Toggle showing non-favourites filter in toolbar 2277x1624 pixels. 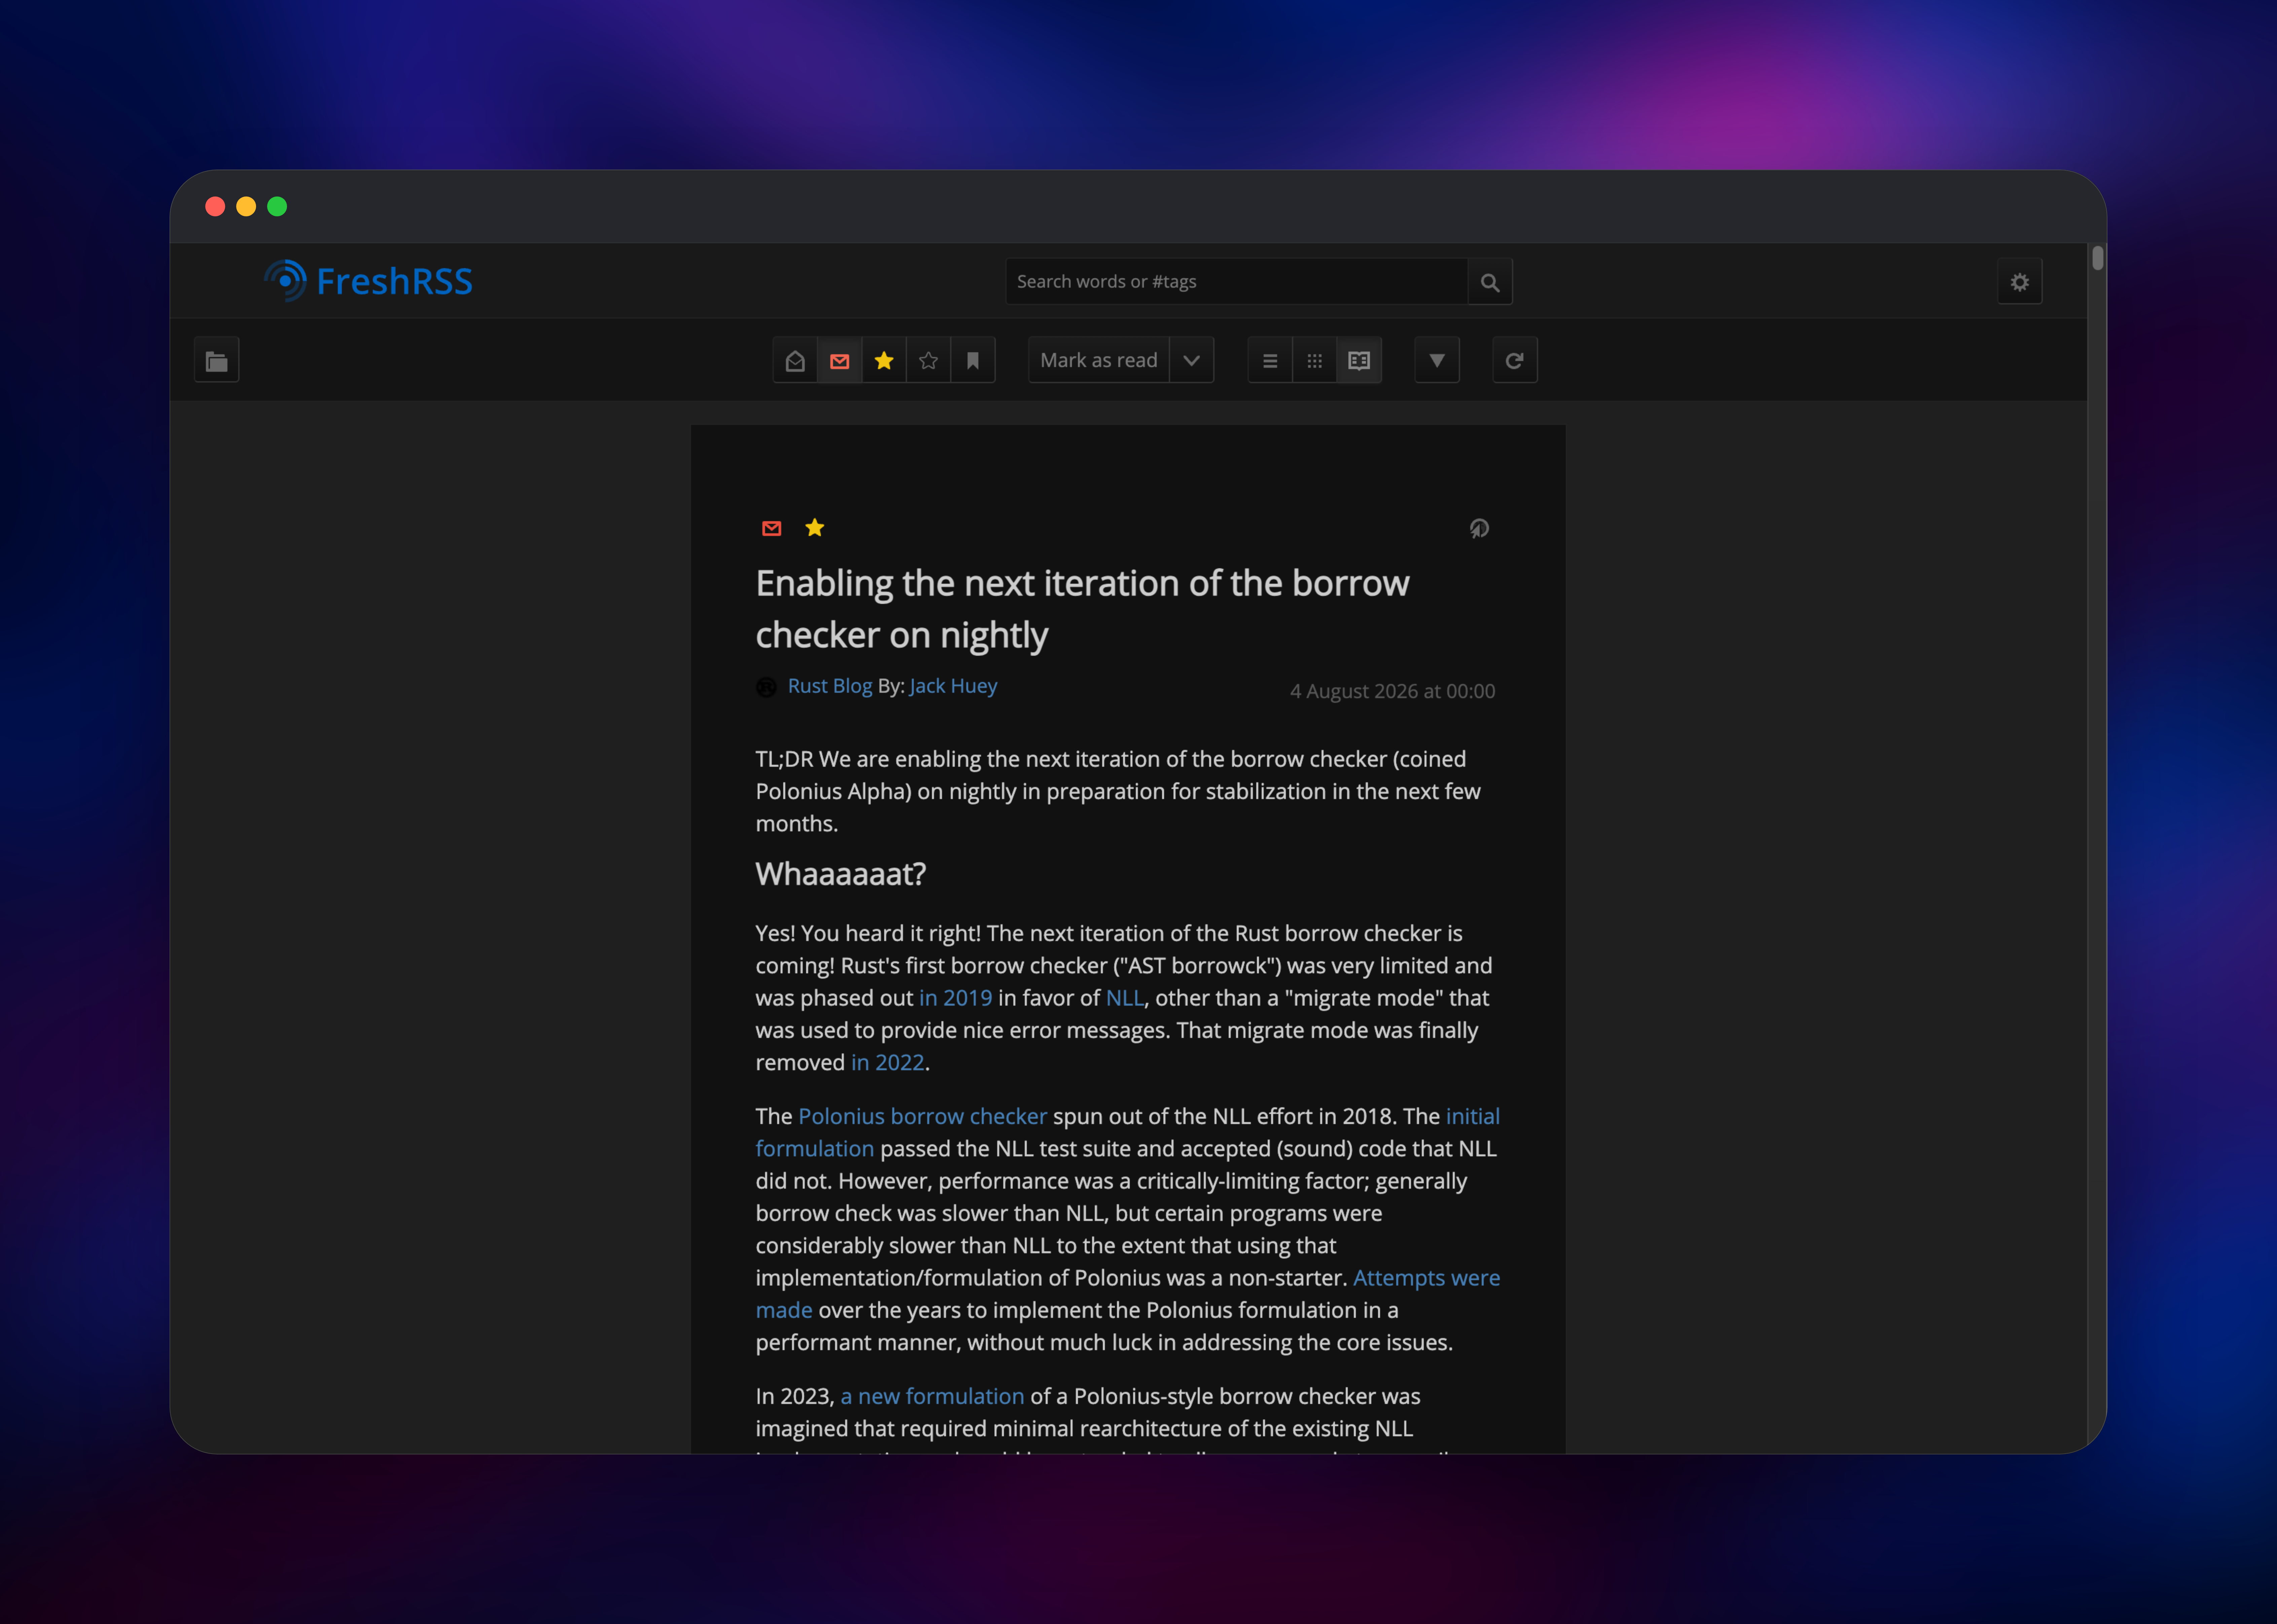pos(928,360)
